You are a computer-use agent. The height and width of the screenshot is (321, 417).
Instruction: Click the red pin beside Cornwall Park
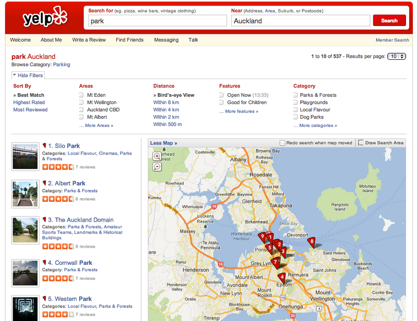pyautogui.click(x=44, y=262)
